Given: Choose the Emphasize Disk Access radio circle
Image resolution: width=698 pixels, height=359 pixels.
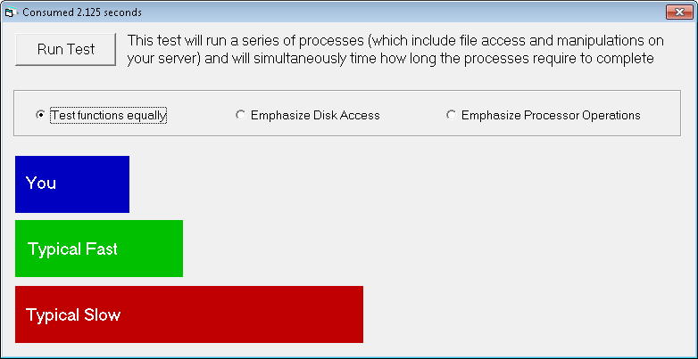Looking at the screenshot, I should 240,115.
